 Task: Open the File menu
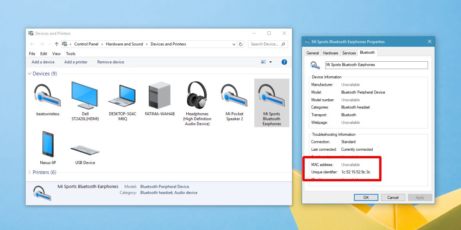click(x=32, y=54)
